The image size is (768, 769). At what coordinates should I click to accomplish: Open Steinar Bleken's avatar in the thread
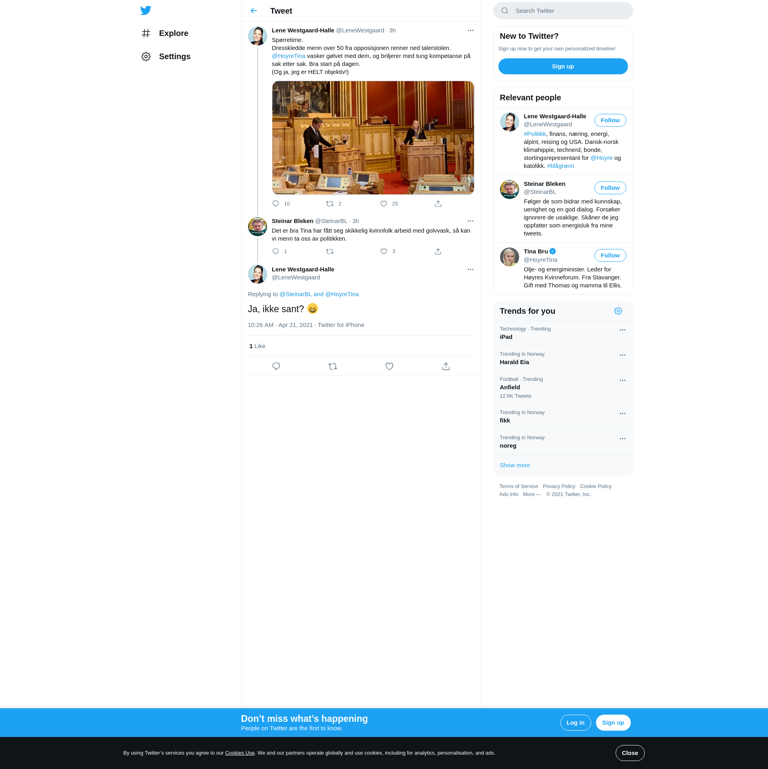(x=258, y=227)
